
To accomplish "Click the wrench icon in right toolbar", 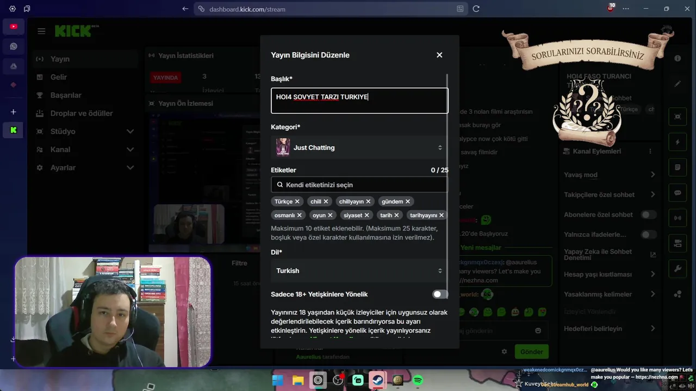I will coord(678,269).
